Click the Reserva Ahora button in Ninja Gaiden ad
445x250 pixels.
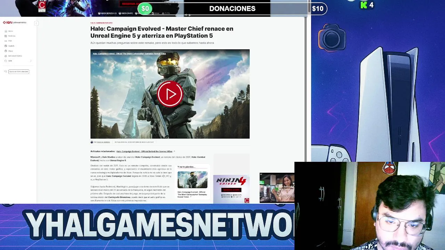[x=231, y=190]
